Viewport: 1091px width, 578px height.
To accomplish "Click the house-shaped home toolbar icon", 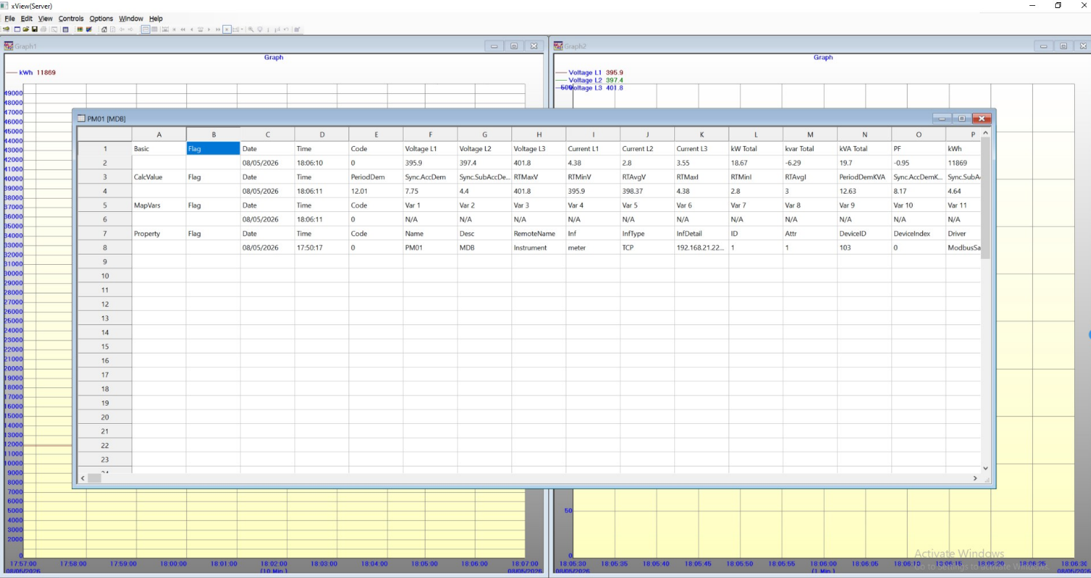I will tap(104, 29).
